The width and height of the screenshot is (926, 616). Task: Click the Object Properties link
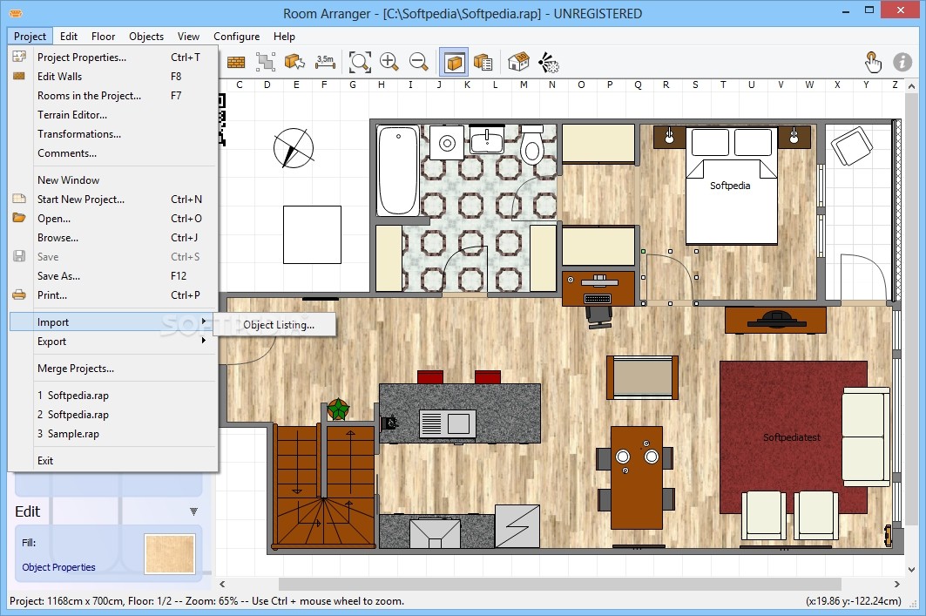58,567
